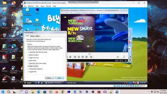Open VirtualBox File menu
The height and width of the screenshot is (94, 167).
pos(25,6)
